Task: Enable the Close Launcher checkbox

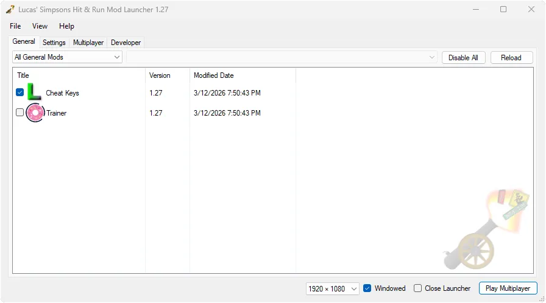Action: [417, 288]
